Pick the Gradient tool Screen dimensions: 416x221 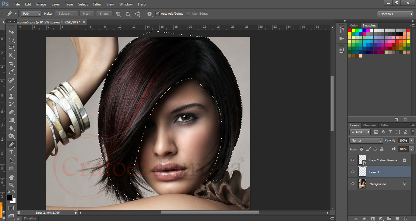pyautogui.click(x=12, y=120)
